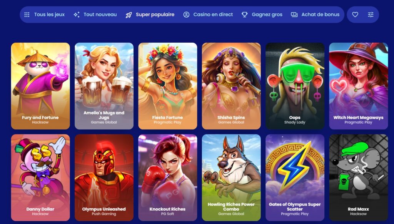
Task: Select the Shisha Spins game tile
Action: point(231,86)
